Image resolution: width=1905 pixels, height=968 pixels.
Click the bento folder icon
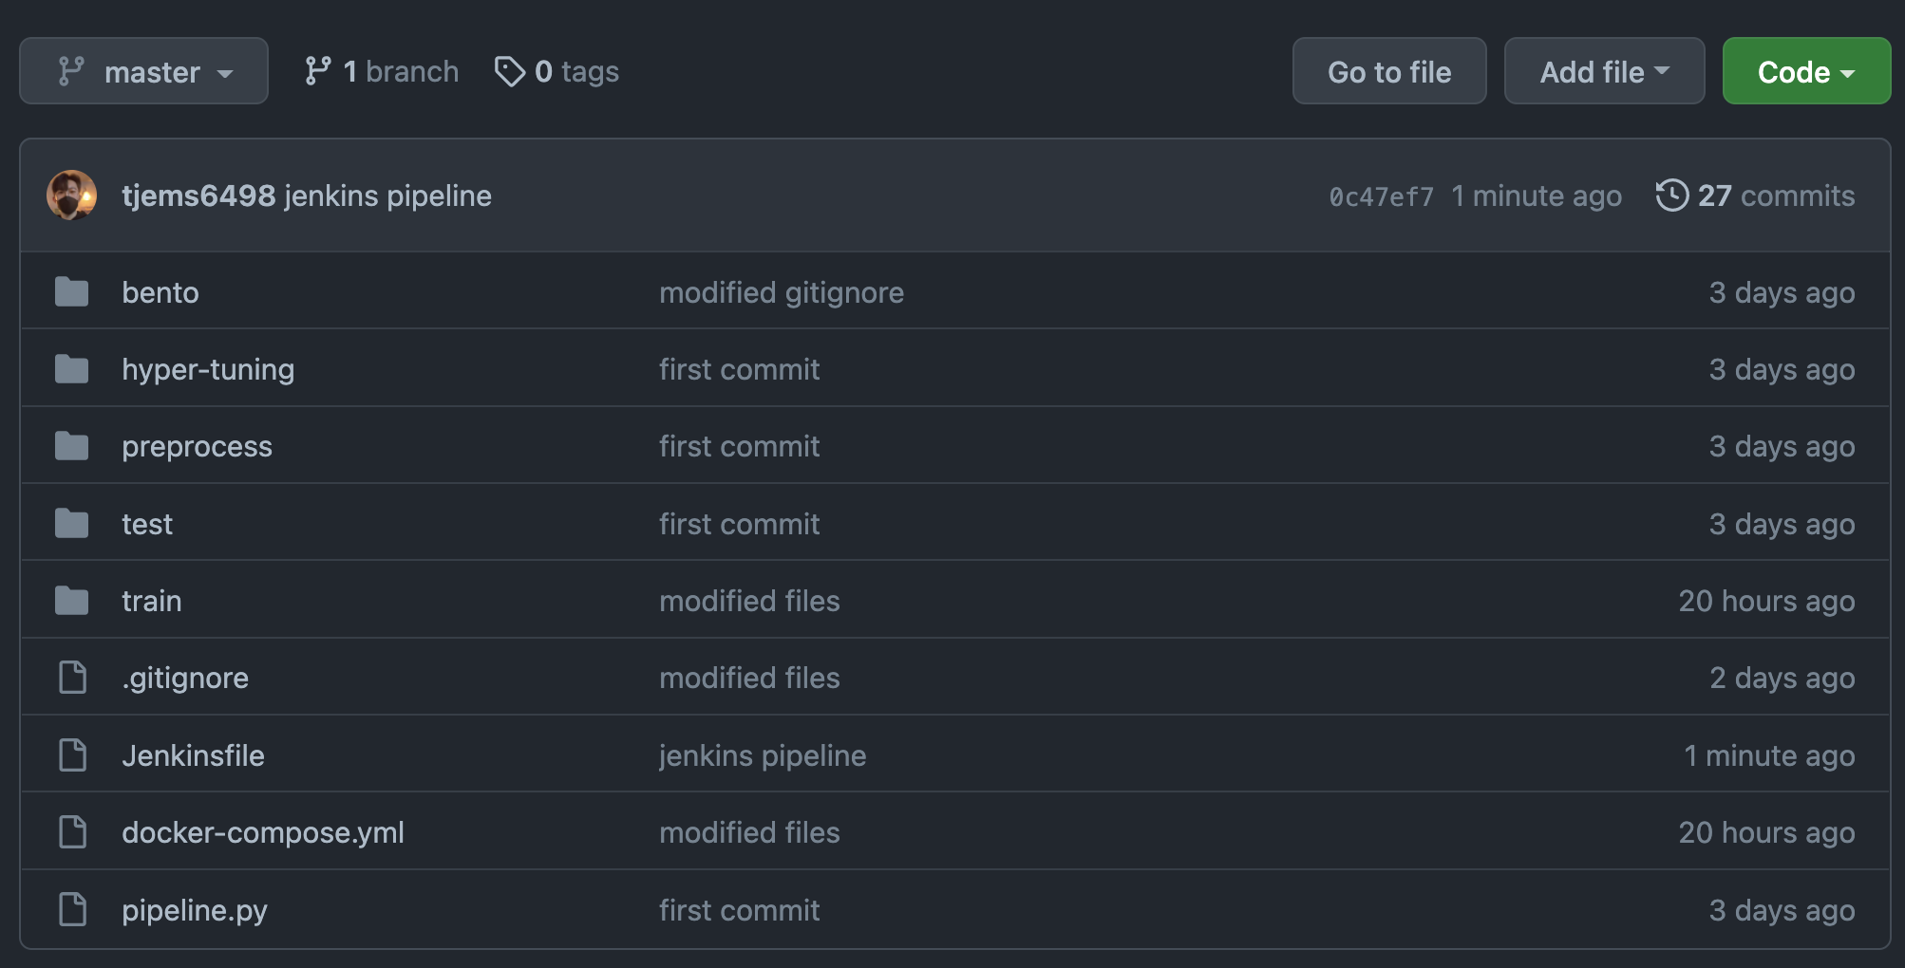tap(71, 292)
